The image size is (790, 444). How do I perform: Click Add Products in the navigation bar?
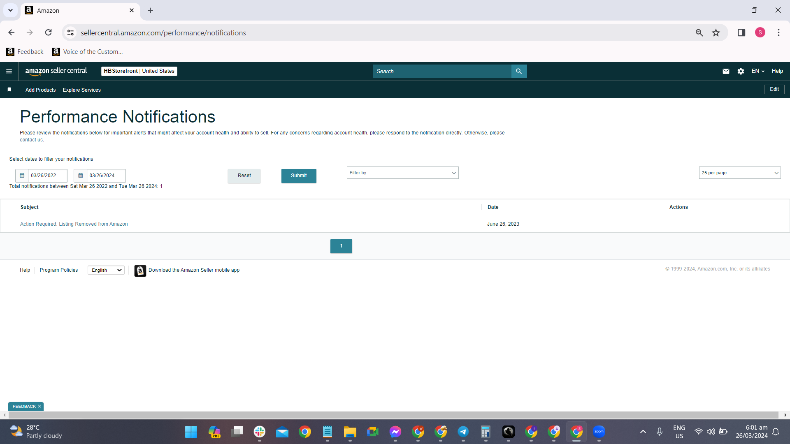click(x=40, y=90)
